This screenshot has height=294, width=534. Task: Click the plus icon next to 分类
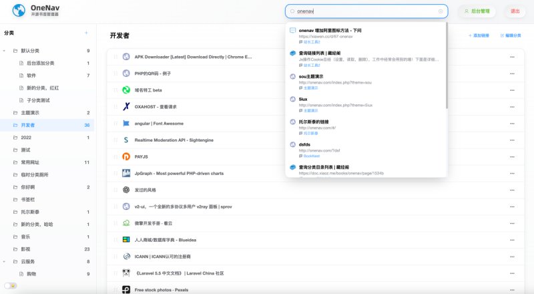click(86, 33)
